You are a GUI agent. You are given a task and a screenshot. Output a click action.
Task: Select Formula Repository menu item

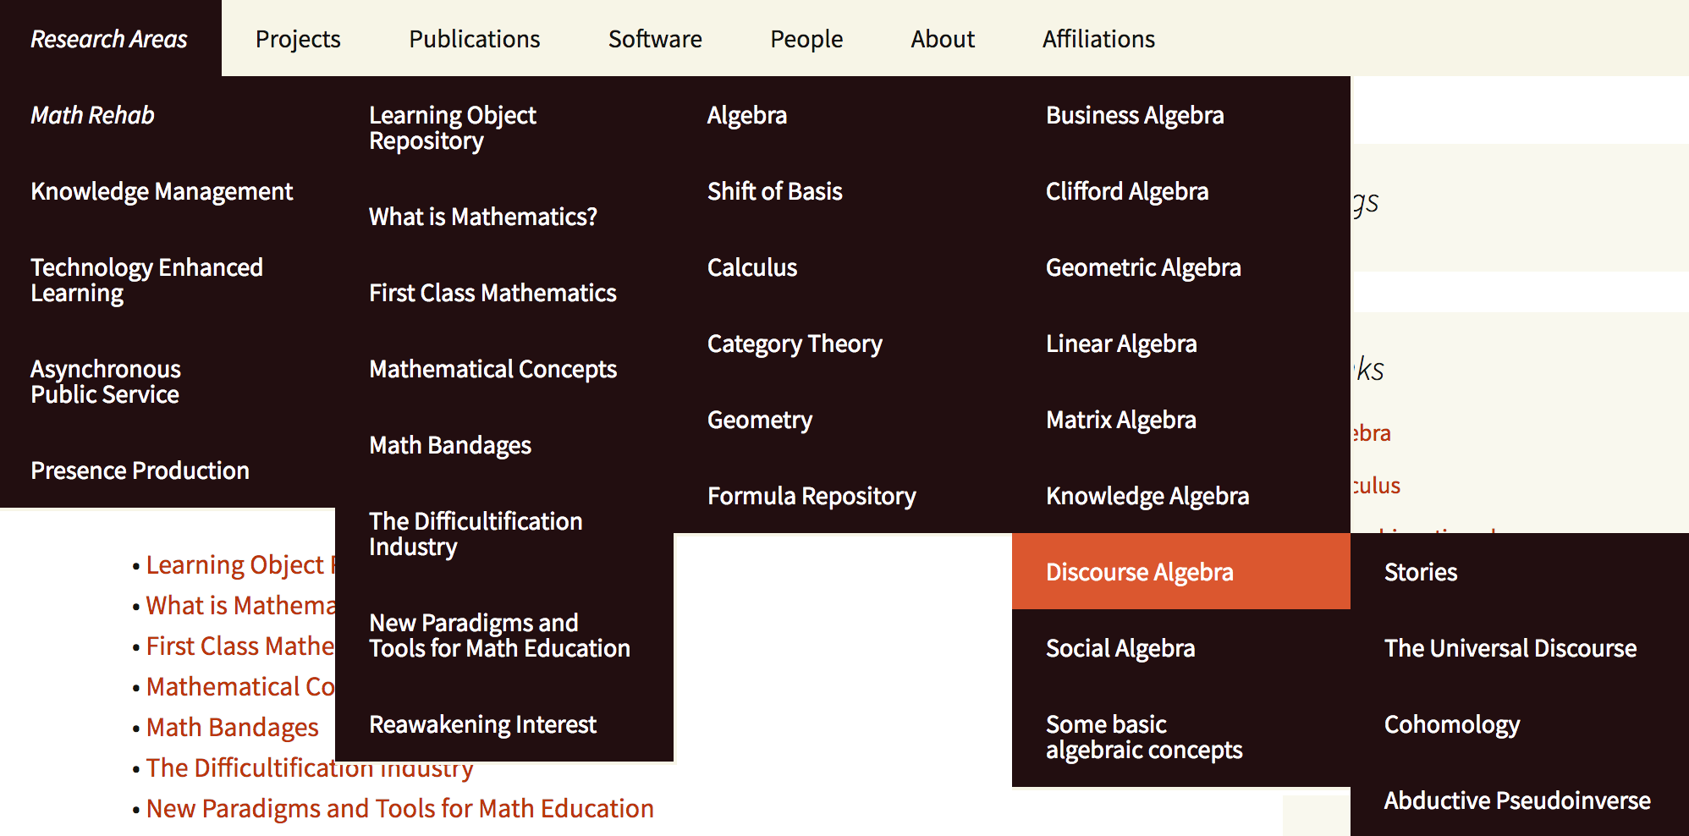click(x=811, y=496)
